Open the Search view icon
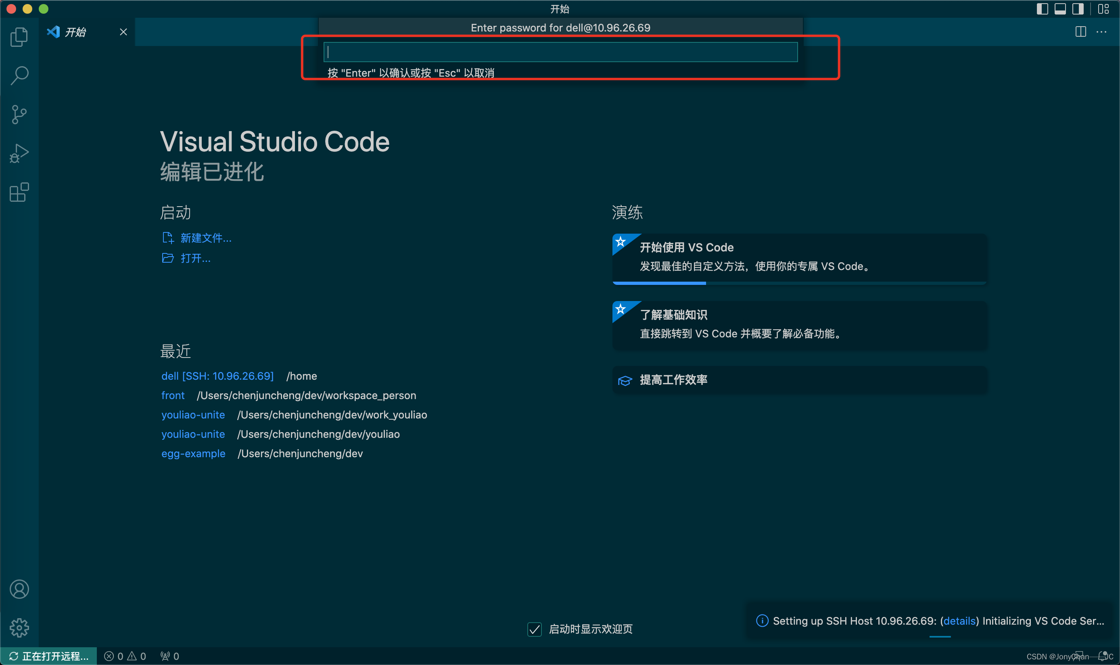The image size is (1120, 665). [x=19, y=75]
